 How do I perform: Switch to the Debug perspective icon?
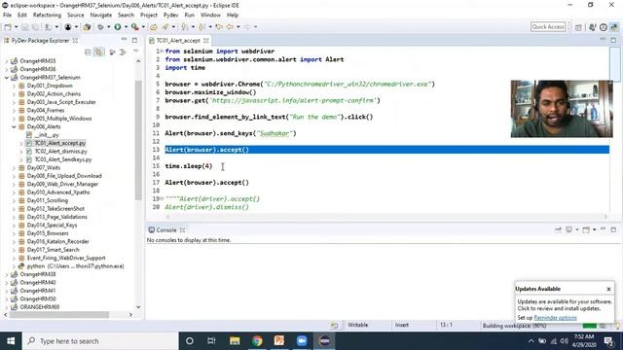point(593,27)
